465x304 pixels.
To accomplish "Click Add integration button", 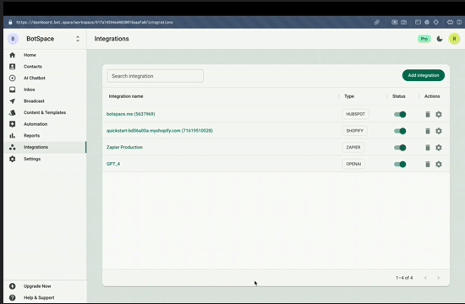I will click(424, 75).
